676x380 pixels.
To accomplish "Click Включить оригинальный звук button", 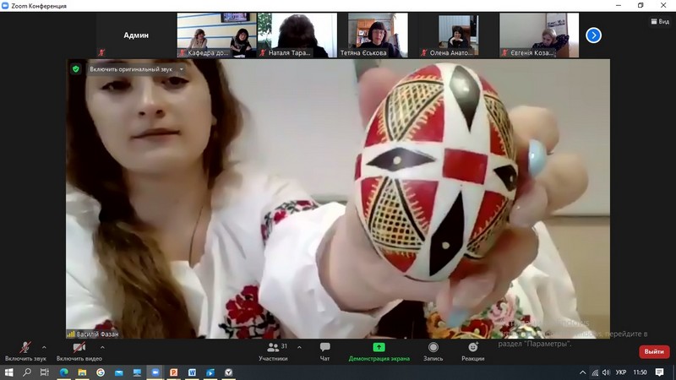I will coord(131,69).
